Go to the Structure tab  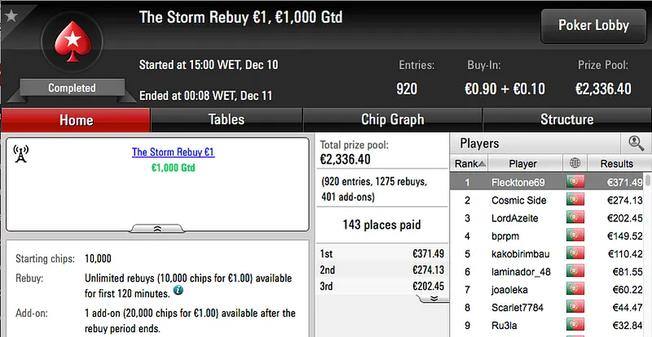[566, 120]
